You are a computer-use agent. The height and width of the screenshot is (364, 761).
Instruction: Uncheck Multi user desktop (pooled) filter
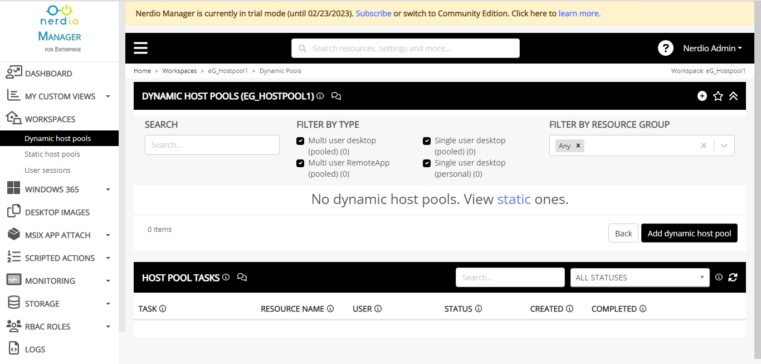(x=300, y=141)
